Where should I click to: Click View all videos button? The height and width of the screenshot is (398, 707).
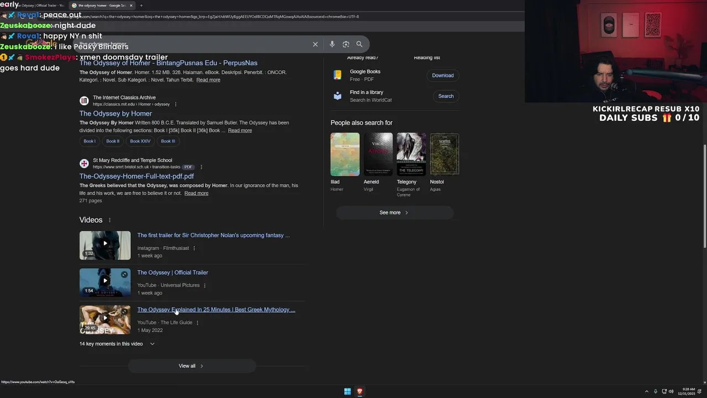(x=192, y=366)
